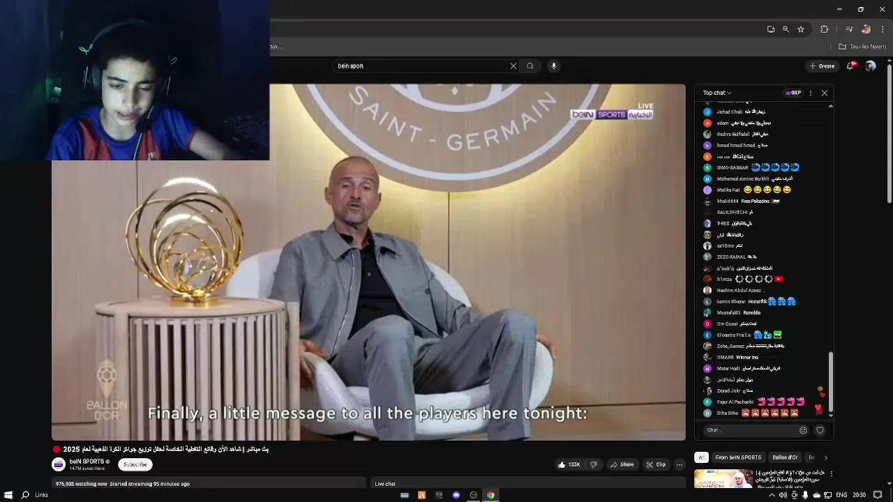Open options for the recommended video
The width and height of the screenshot is (893, 502).
click(830, 474)
